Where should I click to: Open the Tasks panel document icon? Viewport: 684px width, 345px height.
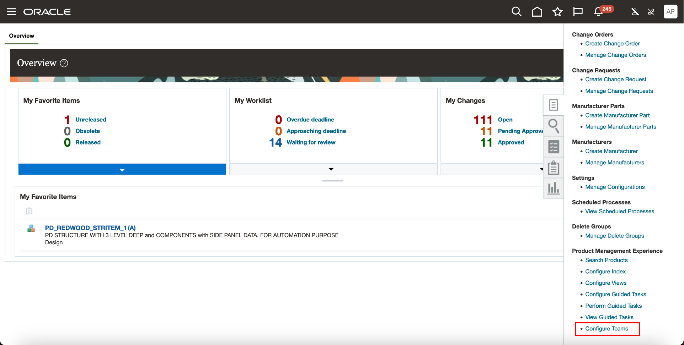[x=554, y=105]
